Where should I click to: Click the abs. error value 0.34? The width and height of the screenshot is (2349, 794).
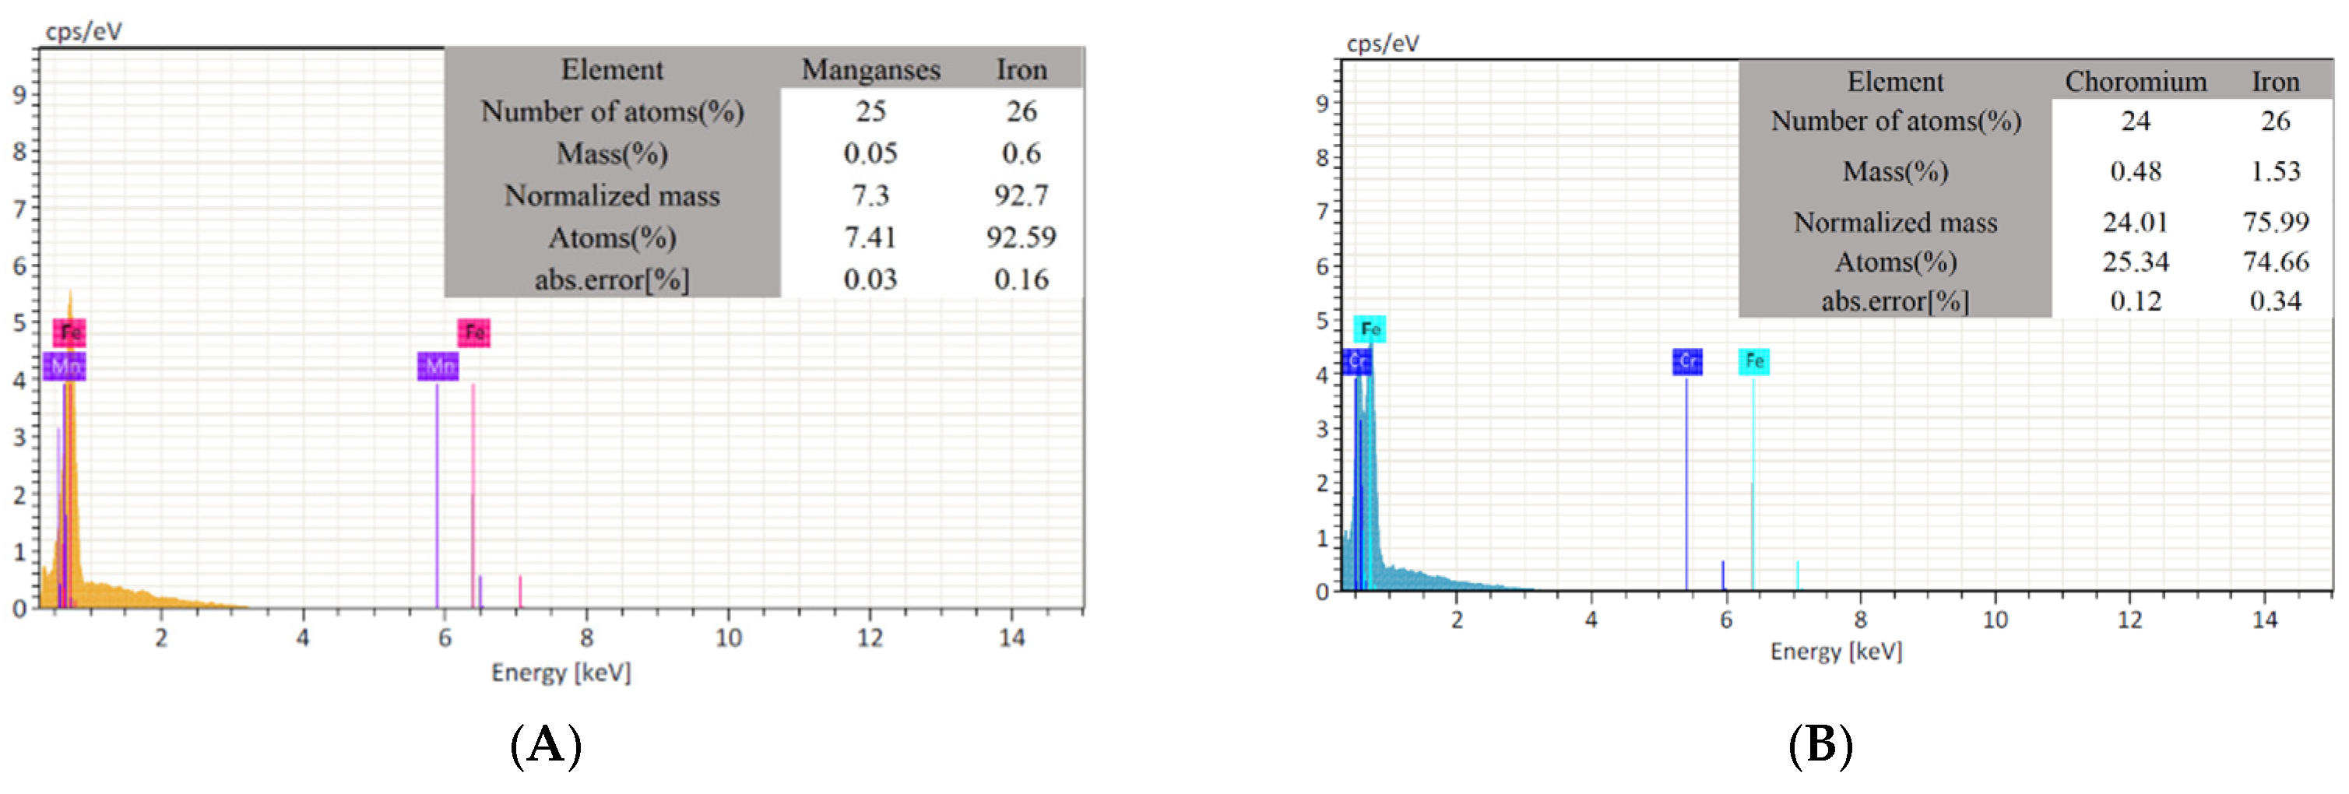click(x=2275, y=302)
